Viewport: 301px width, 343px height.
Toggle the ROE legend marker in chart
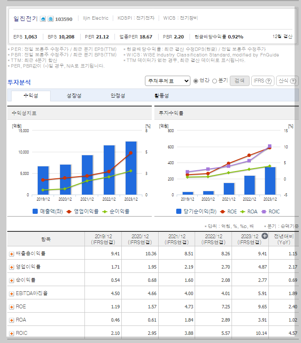click(x=223, y=212)
